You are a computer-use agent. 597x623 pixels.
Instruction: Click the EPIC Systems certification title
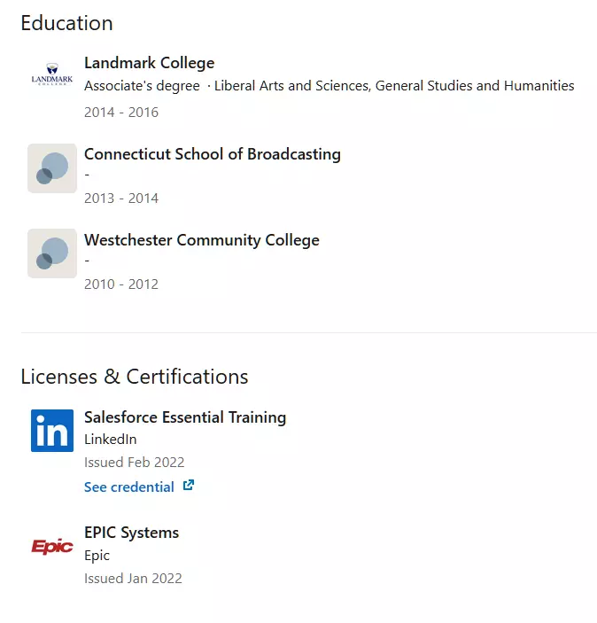pyautogui.click(x=131, y=533)
